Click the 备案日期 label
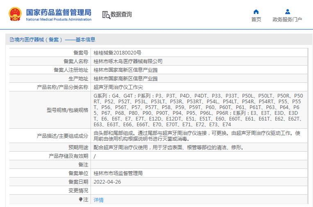 [x=78, y=182]
